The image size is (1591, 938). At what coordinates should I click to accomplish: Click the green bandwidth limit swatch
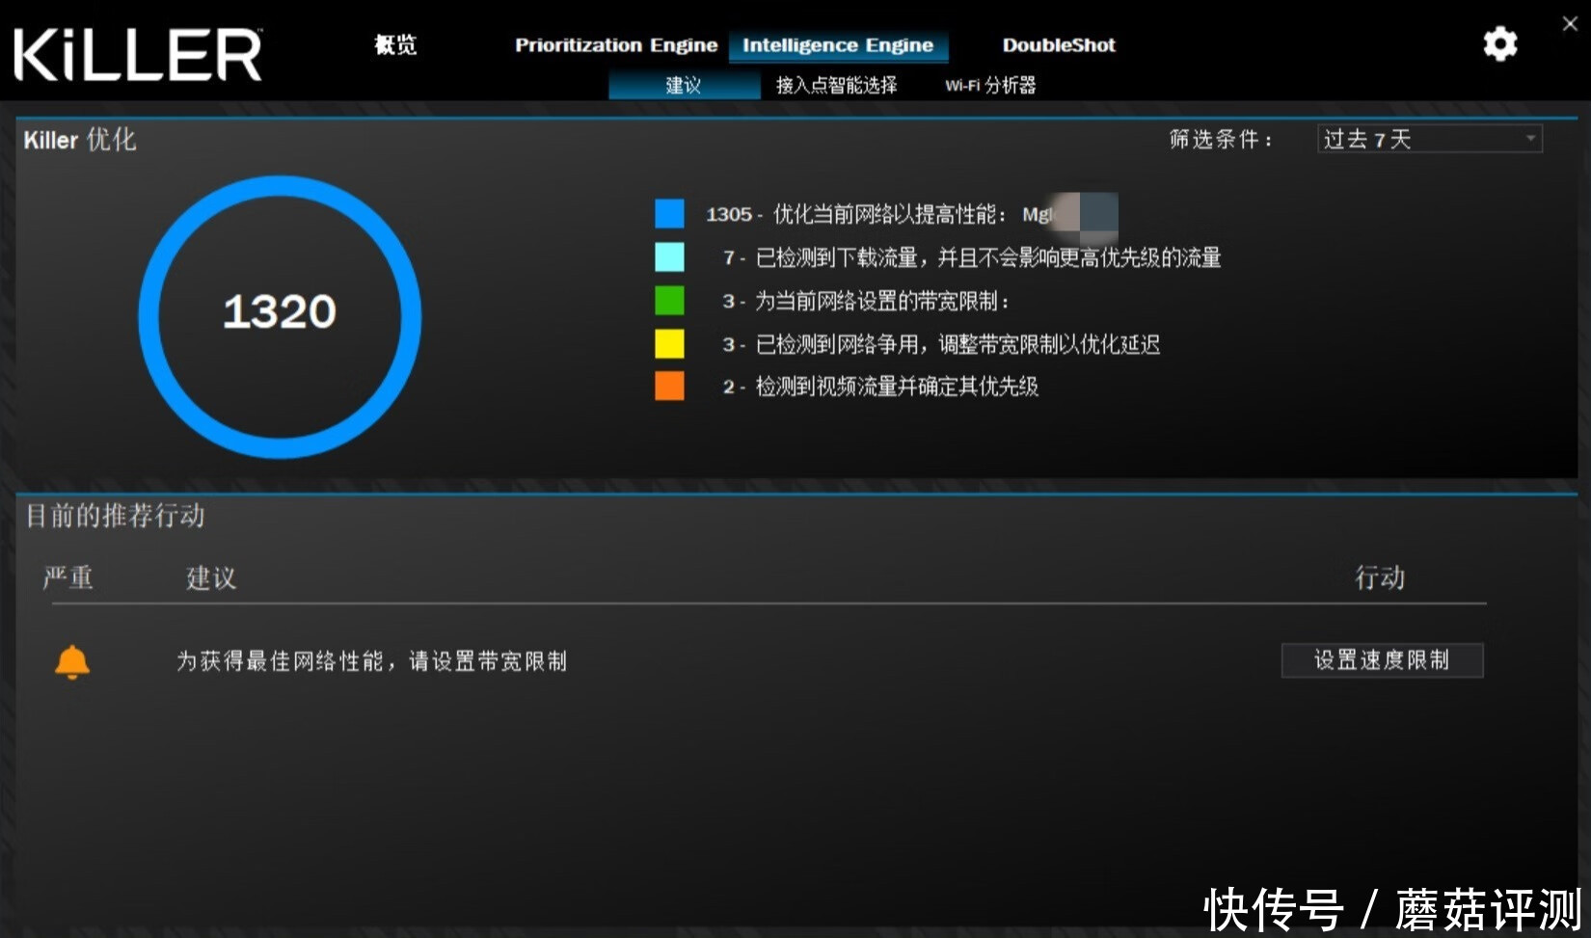coord(669,301)
